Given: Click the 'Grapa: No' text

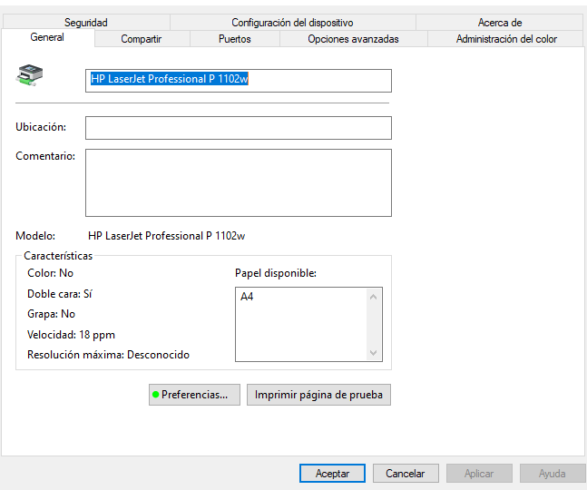Looking at the screenshot, I should click(x=52, y=314).
